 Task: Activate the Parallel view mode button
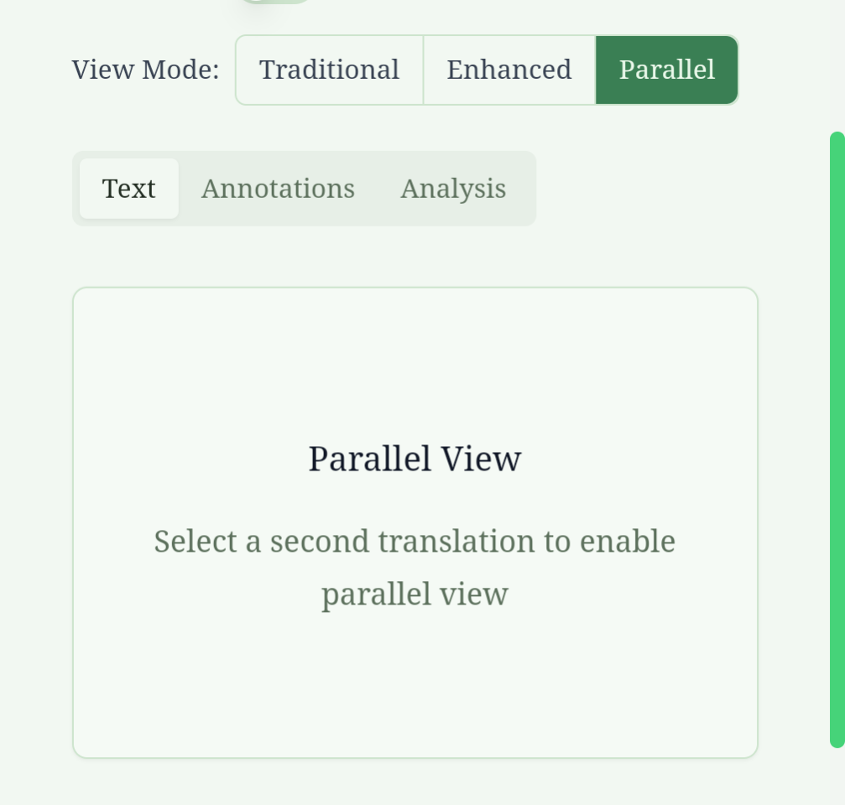tap(666, 70)
